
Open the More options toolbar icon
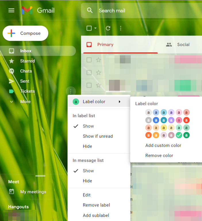tap(121, 28)
